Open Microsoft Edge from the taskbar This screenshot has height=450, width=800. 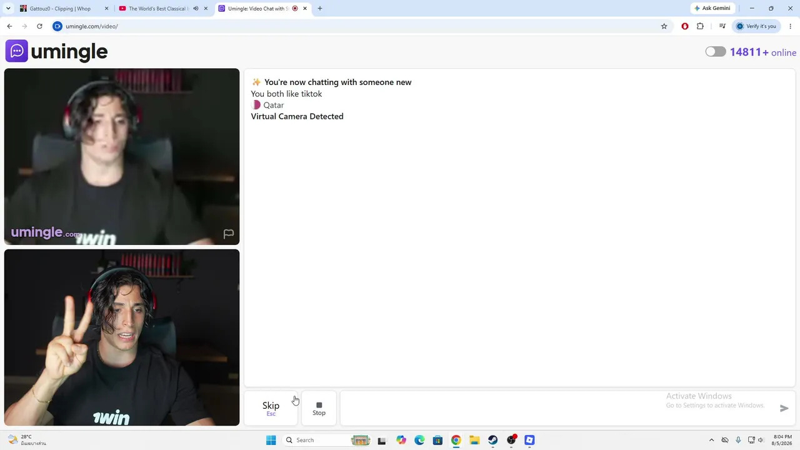pos(419,440)
